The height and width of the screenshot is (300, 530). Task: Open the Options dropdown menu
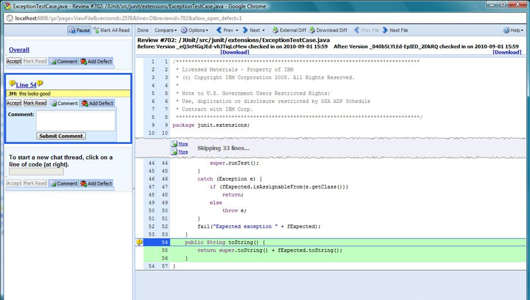tap(194, 30)
